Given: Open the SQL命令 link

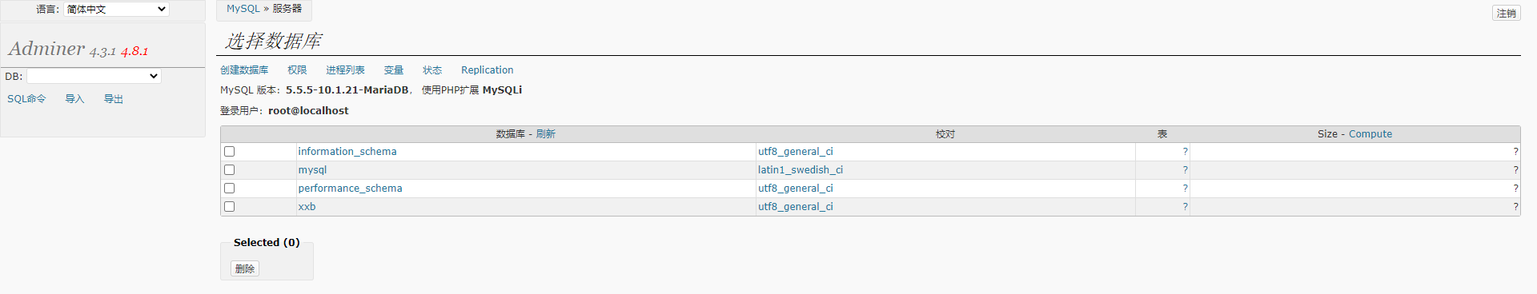Looking at the screenshot, I should [x=26, y=99].
